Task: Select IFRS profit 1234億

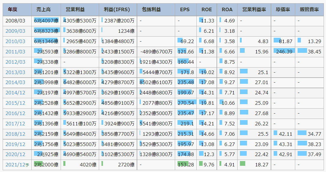Action: click(126, 31)
